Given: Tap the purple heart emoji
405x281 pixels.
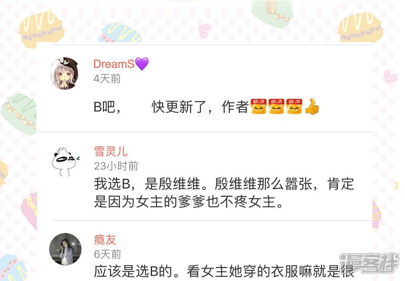Looking at the screenshot, I should click(142, 64).
